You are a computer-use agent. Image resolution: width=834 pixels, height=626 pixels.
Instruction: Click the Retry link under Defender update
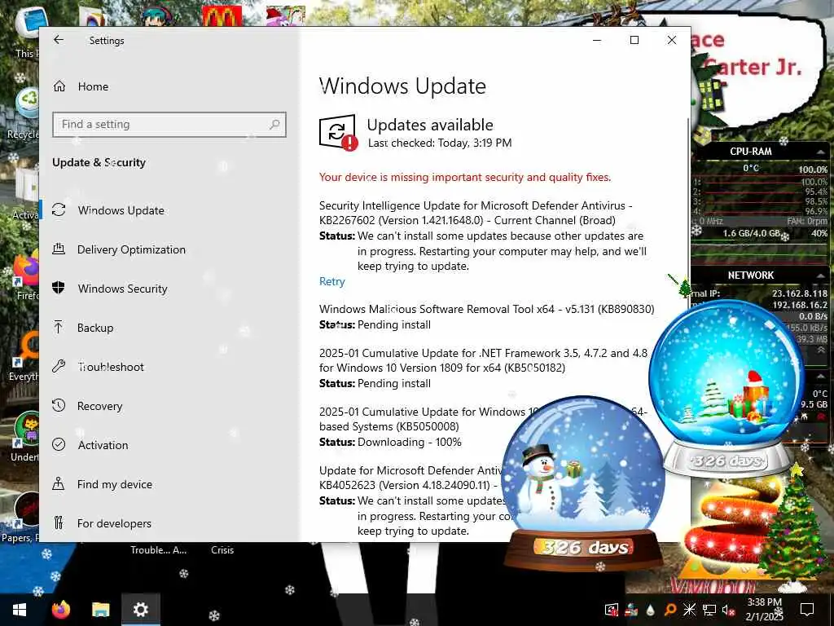pos(332,281)
